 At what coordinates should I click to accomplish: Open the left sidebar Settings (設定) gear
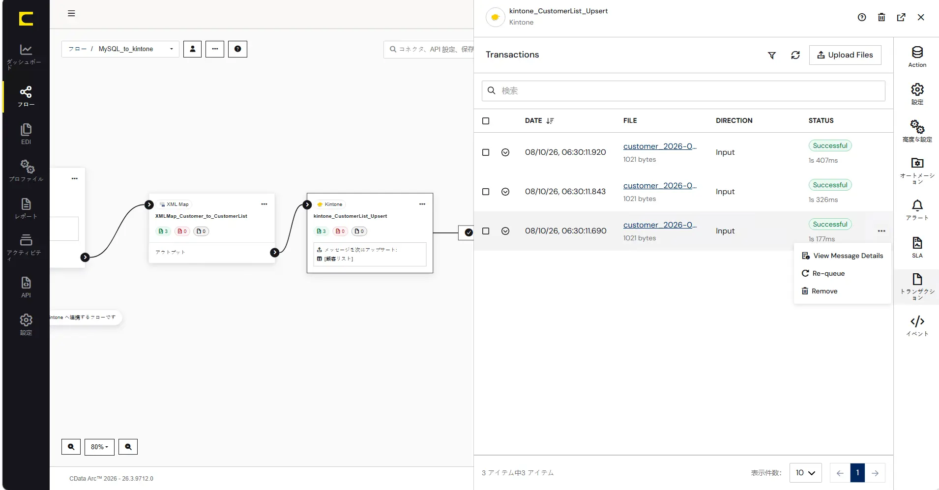(x=26, y=324)
